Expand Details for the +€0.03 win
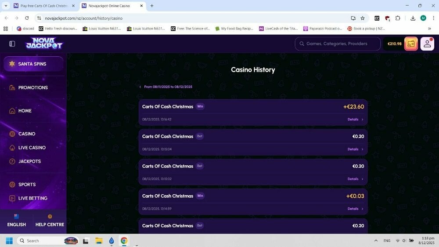The width and height of the screenshot is (439, 247). (x=355, y=209)
